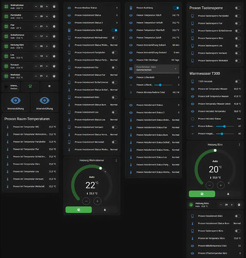The height and width of the screenshot is (258, 246).
Task: Click the Proxon Temperatur Wasser Unten value
Action: (237, 104)
